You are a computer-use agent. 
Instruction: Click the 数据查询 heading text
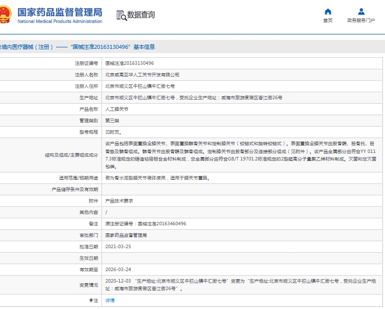[141, 15]
